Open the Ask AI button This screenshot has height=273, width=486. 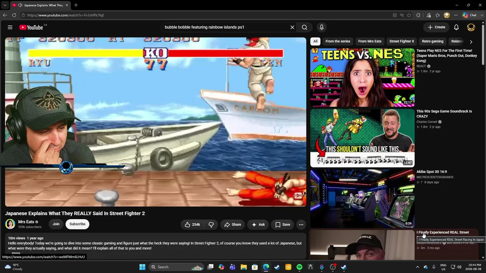click(258, 224)
